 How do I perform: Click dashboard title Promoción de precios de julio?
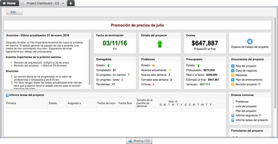tap(137, 25)
